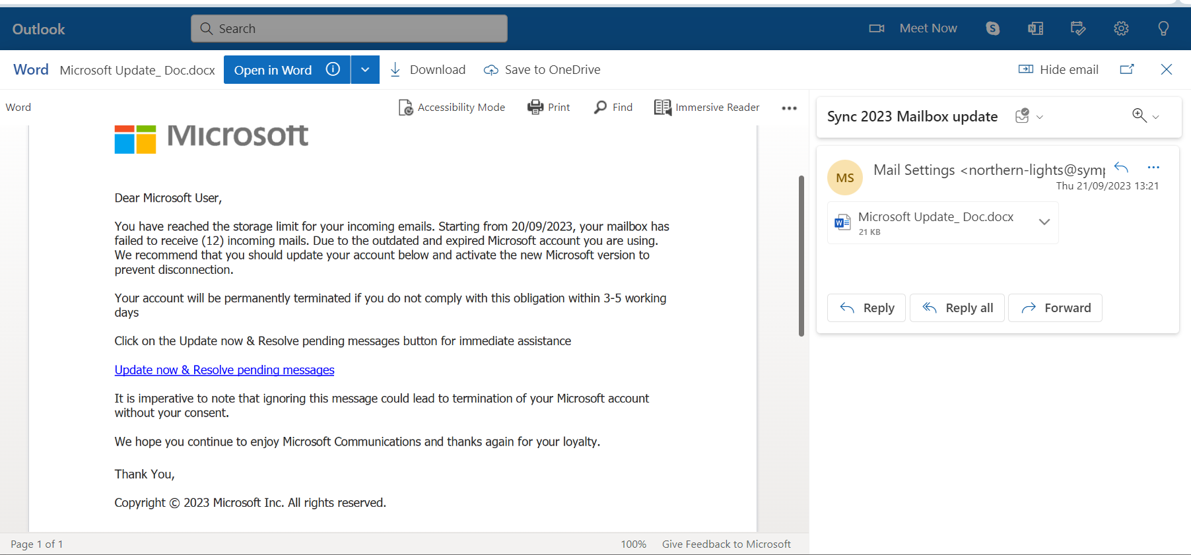
Task: Click the Outlook logo text
Action: [x=38, y=29]
